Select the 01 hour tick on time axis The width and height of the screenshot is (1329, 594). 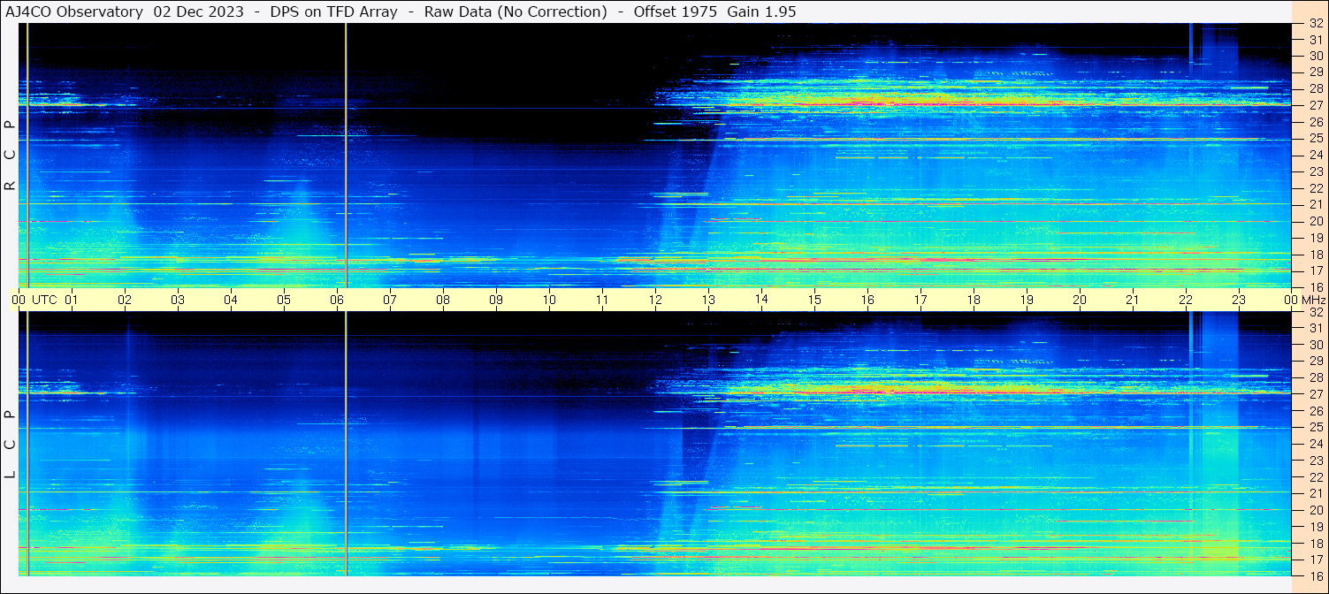pos(72,300)
